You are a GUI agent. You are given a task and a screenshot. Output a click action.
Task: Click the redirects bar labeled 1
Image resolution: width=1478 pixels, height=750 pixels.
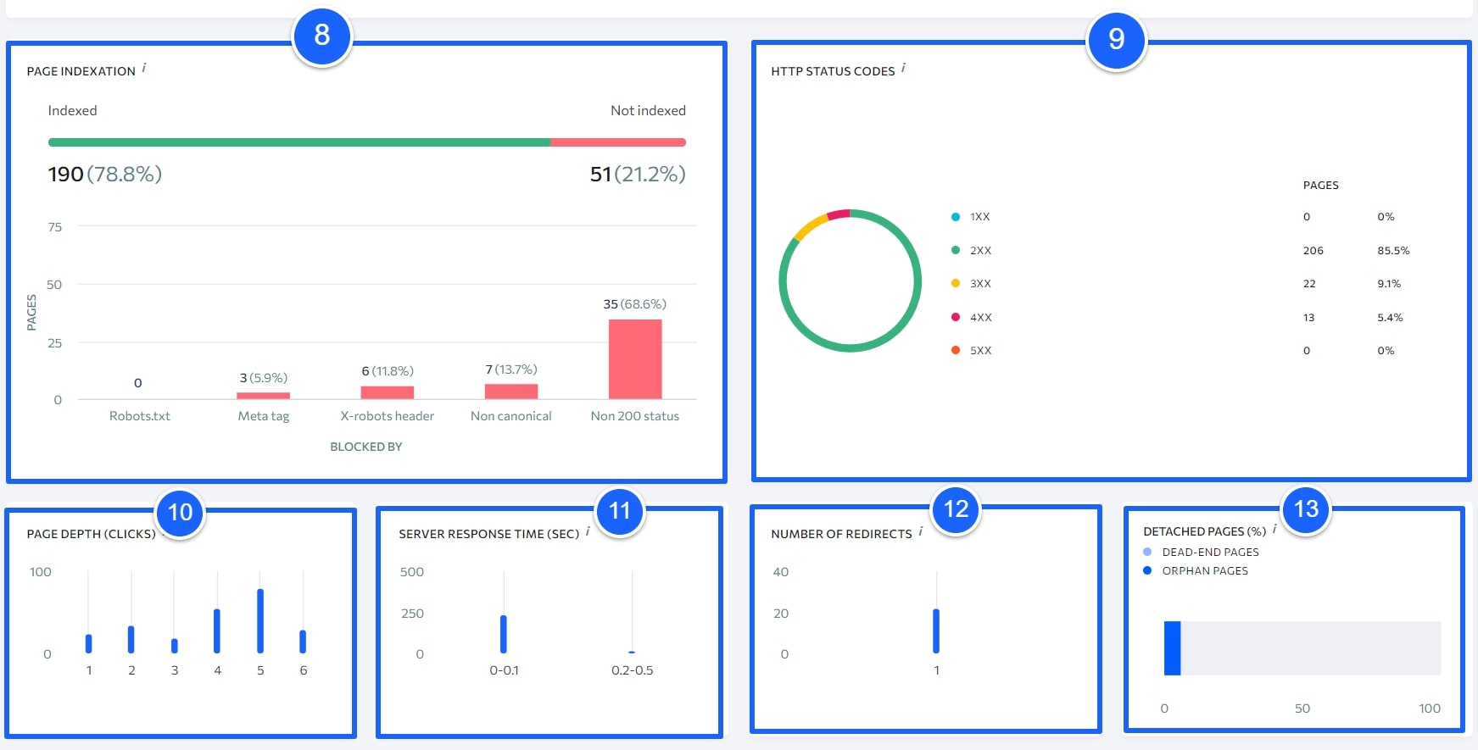tap(936, 631)
